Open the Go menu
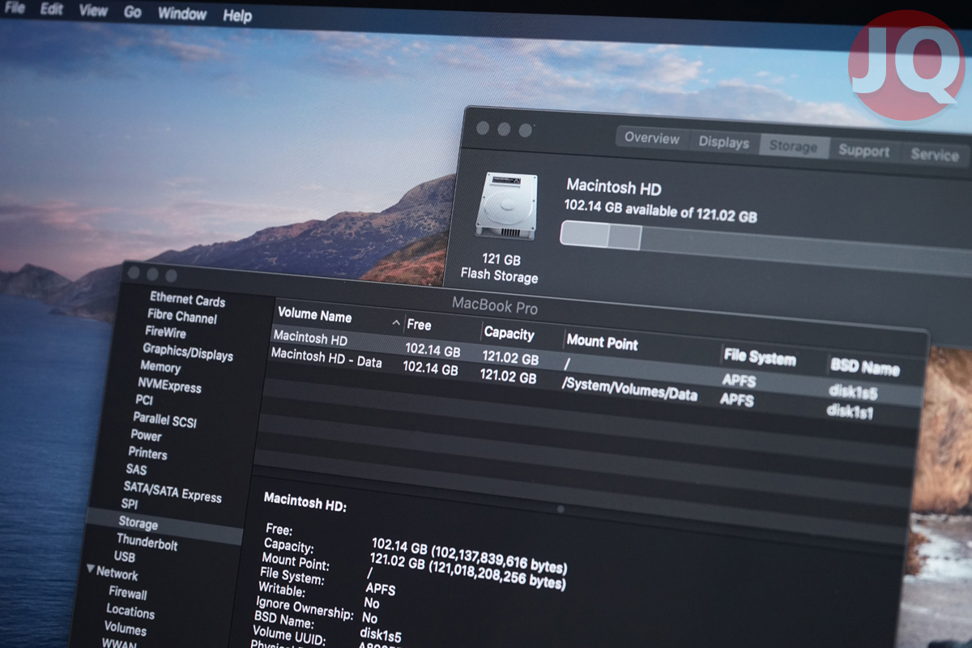The width and height of the screenshot is (972, 648). 133,12
